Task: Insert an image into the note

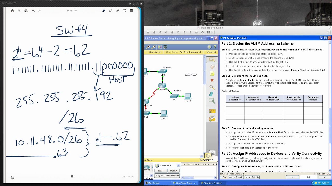Action: pos(26,11)
